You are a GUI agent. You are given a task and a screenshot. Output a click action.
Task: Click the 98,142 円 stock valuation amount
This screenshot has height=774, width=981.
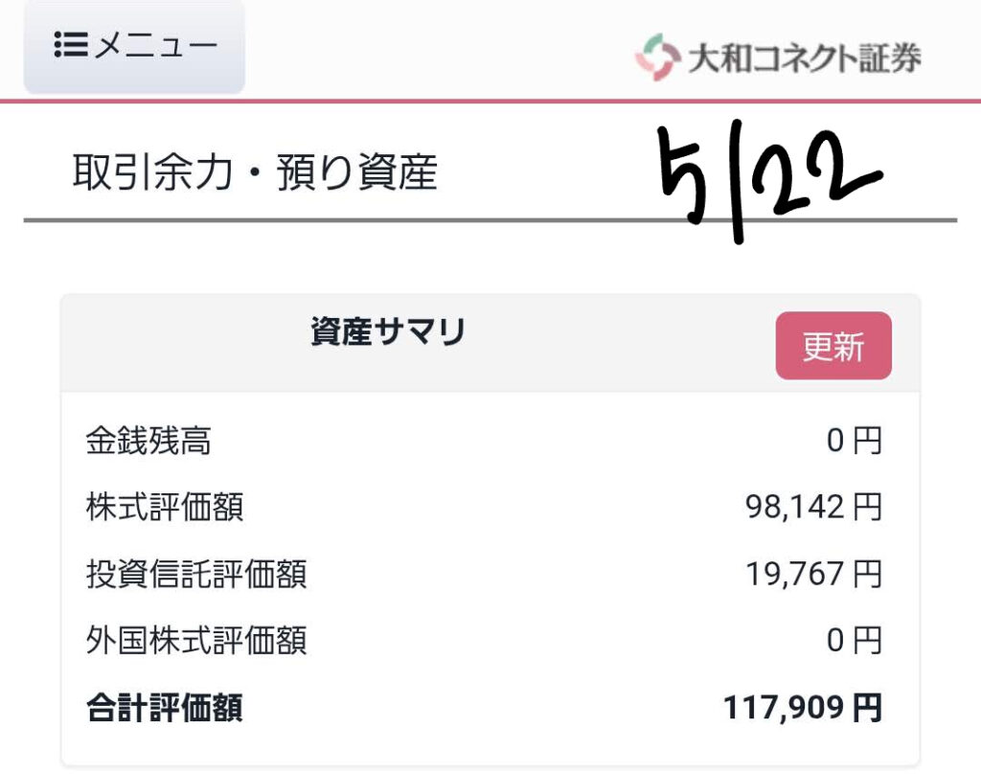(x=813, y=507)
